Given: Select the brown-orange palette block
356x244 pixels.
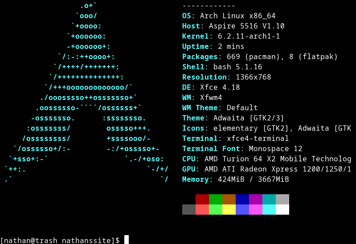Looking at the screenshot, I should [x=229, y=199].
